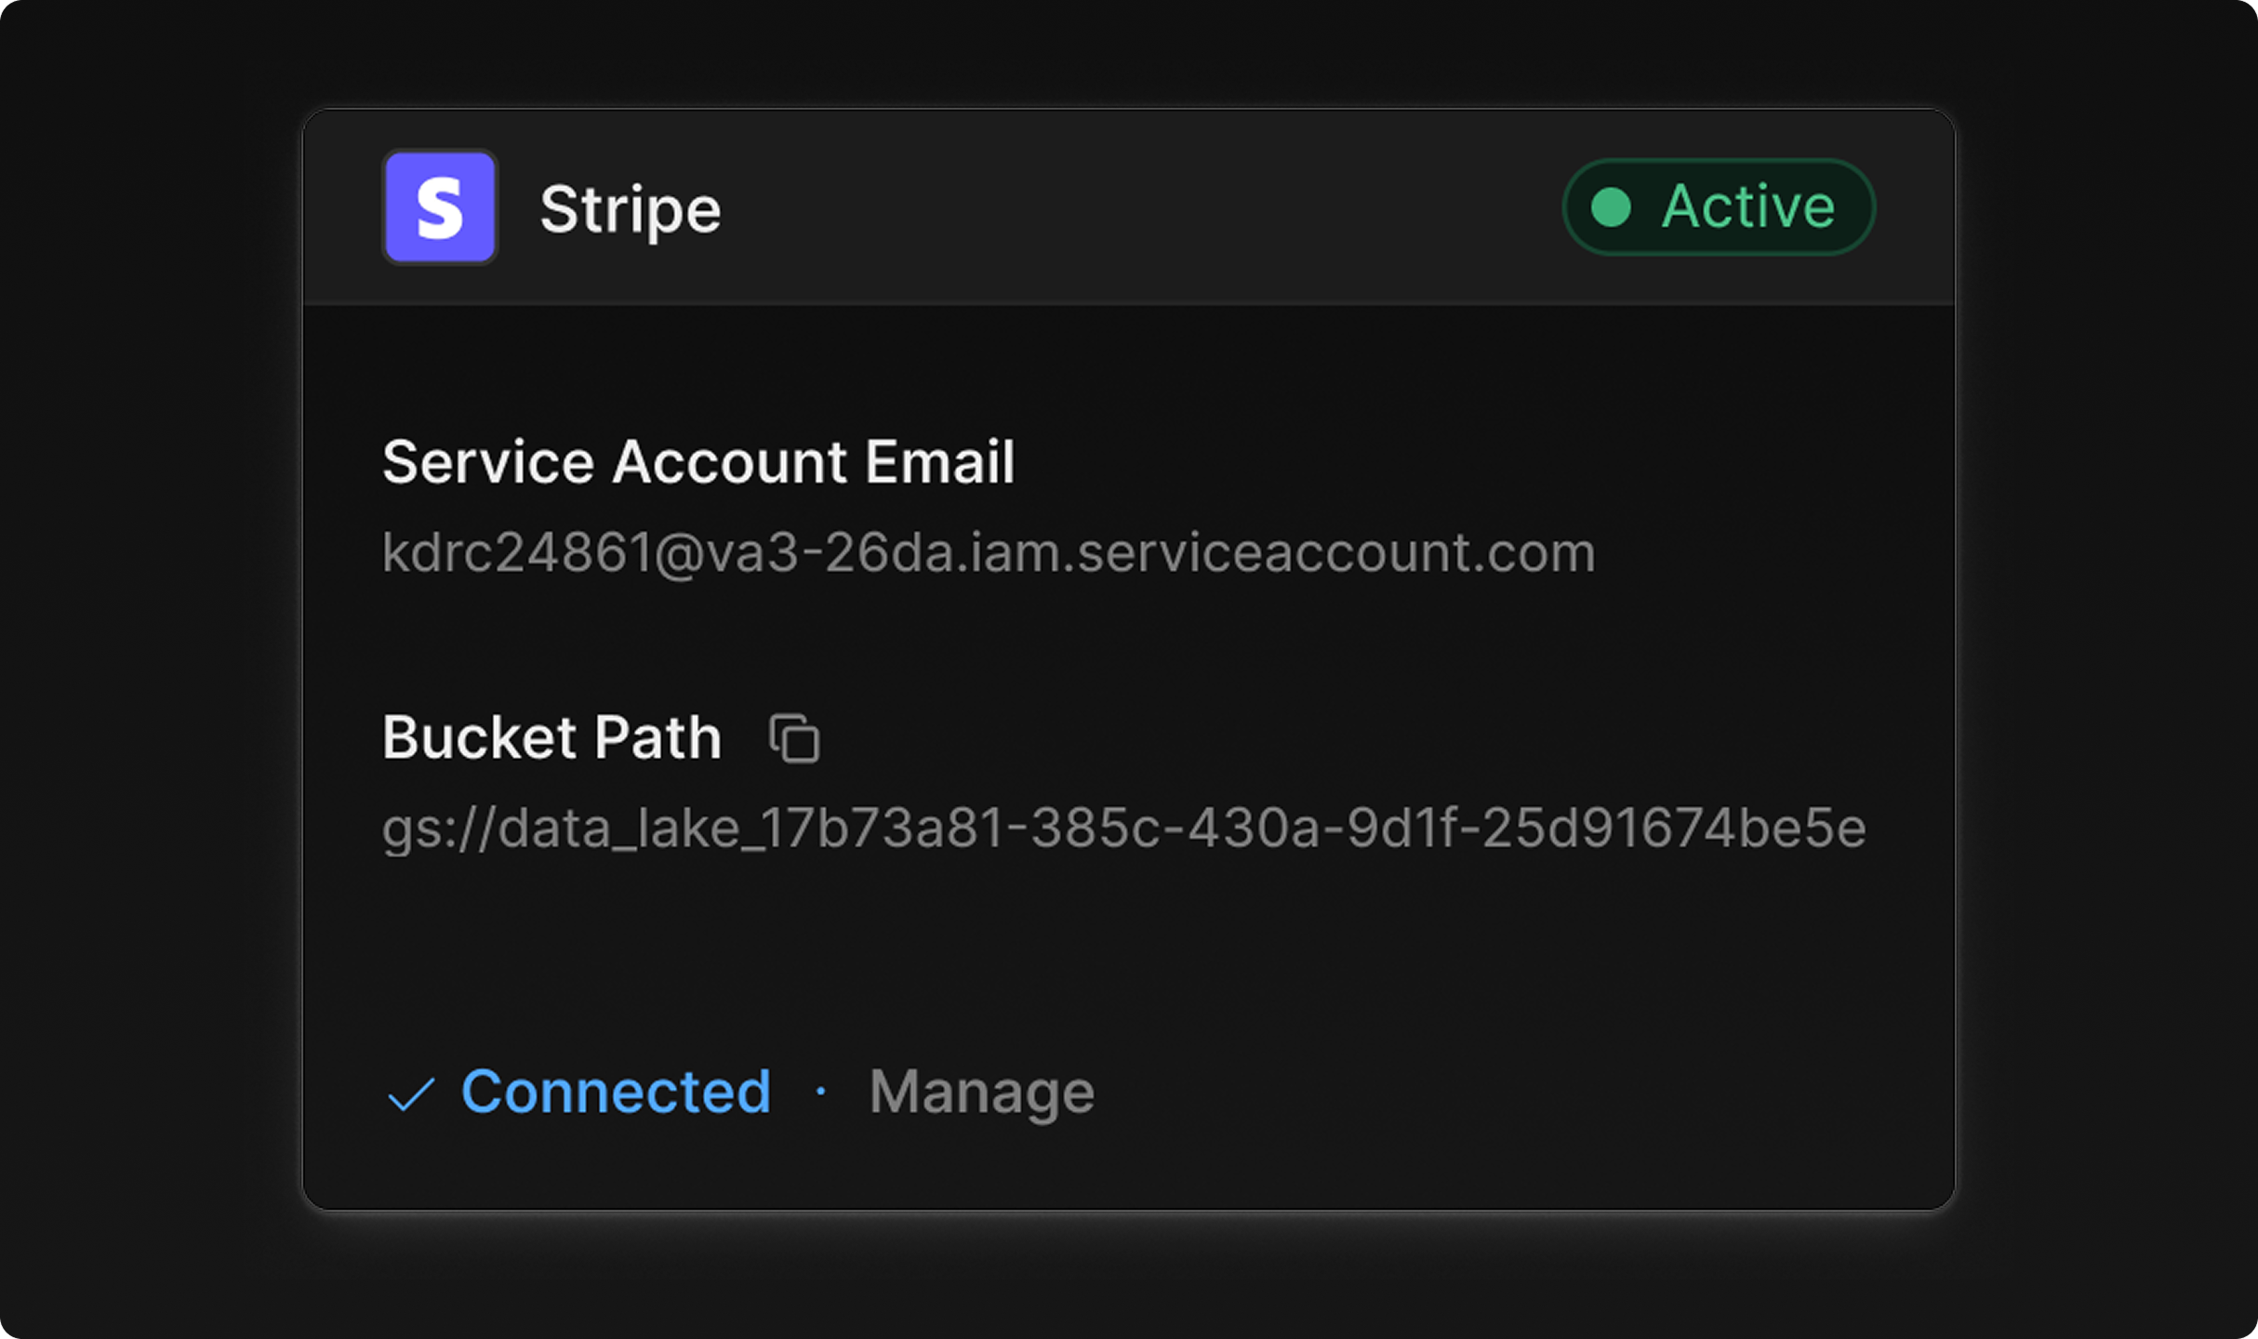This screenshot has height=1339, width=2258.
Task: Click the Stripe integration title
Action: click(630, 209)
